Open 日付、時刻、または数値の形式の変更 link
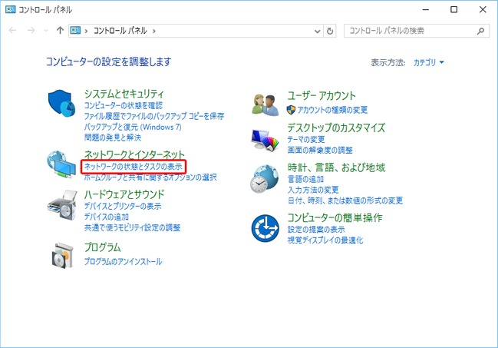 (x=345, y=201)
